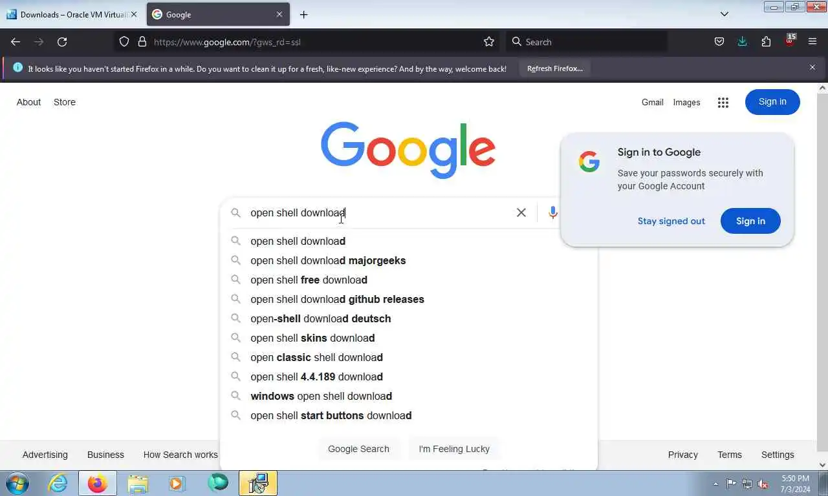Open the list all tabs dropdown arrow

[724, 14]
